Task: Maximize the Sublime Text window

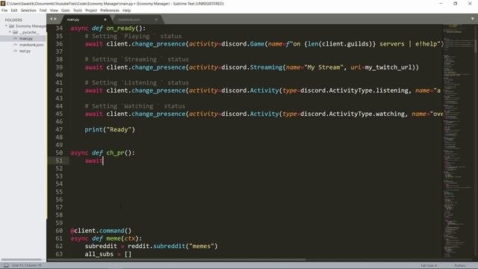Action: click(x=455, y=4)
